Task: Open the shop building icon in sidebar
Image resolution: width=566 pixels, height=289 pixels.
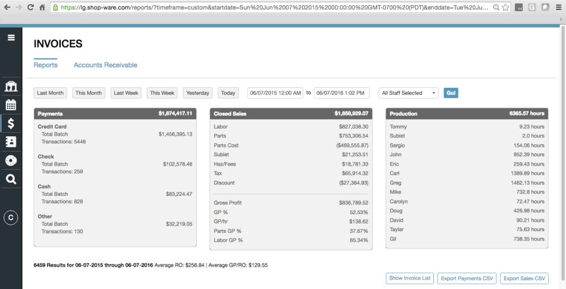Action: pyautogui.click(x=11, y=86)
